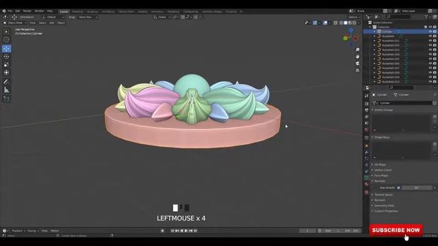Click the outliner search field
438x246 pixels.
point(398,17)
